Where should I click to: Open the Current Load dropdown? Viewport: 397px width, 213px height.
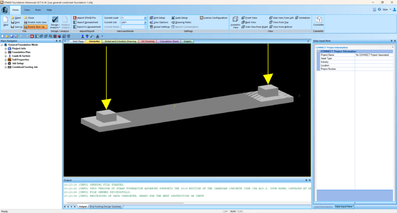pos(145,18)
